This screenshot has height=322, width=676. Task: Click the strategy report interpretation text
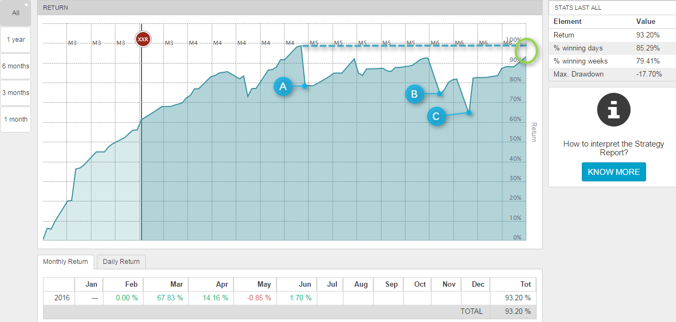613,148
